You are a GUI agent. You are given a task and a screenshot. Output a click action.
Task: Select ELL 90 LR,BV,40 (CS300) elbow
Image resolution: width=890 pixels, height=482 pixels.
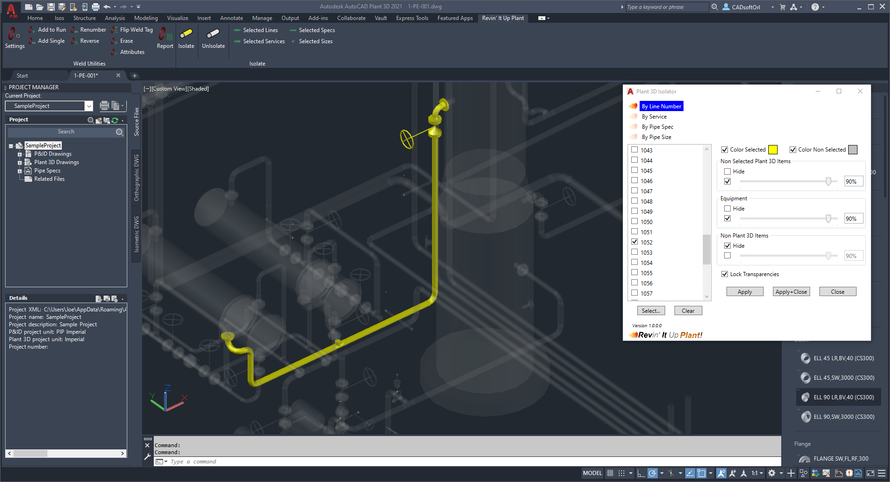(x=844, y=397)
